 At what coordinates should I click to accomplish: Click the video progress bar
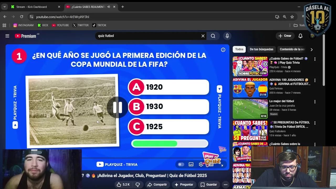point(155,158)
